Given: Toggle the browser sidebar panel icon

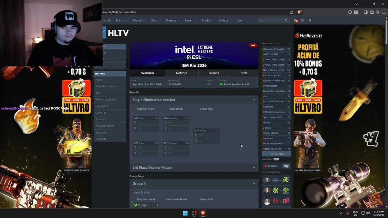Looking at the screenshot, I should [366, 12].
